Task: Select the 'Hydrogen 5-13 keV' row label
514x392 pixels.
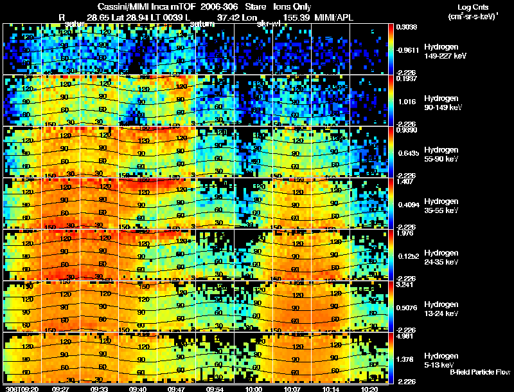Action: tap(441, 360)
